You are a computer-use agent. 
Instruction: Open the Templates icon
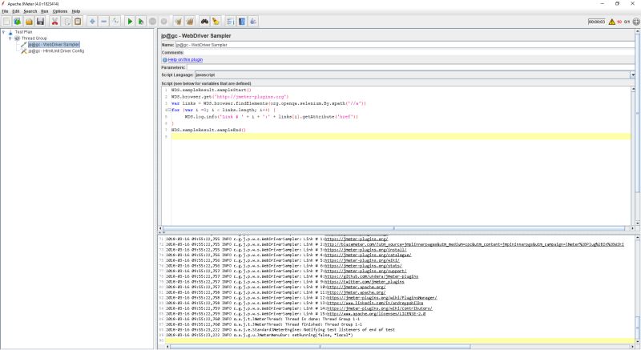click(x=17, y=22)
